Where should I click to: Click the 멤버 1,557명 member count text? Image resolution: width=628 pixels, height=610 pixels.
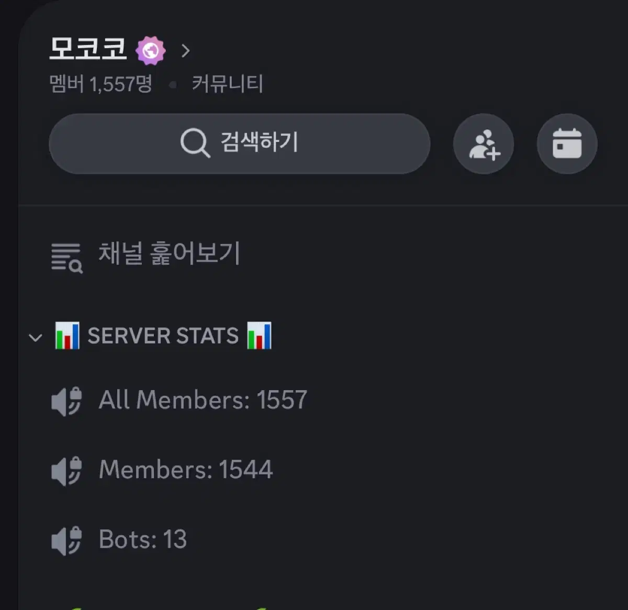[101, 84]
